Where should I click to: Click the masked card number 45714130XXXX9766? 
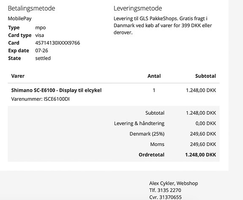point(57,43)
